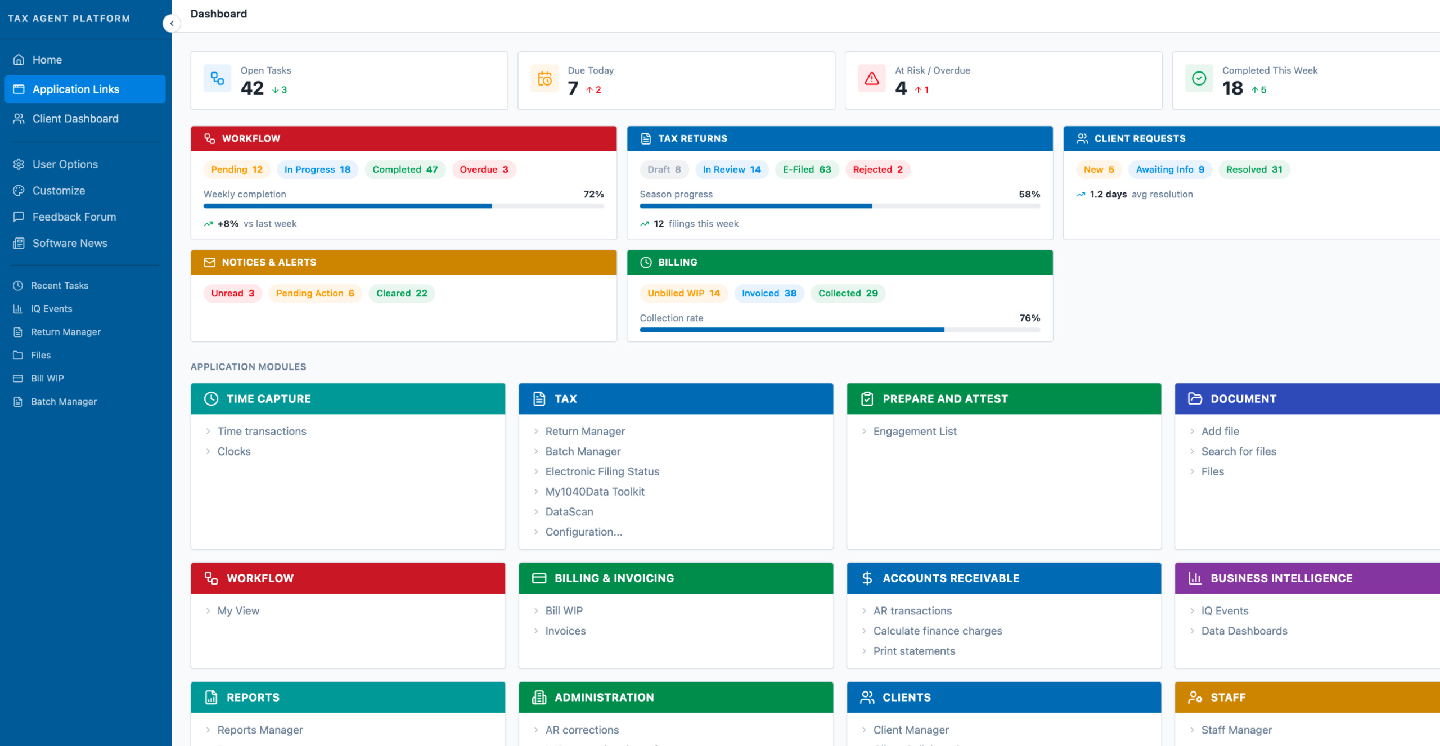
Task: Click the Prepare and Attest clipboard icon
Action: point(867,399)
